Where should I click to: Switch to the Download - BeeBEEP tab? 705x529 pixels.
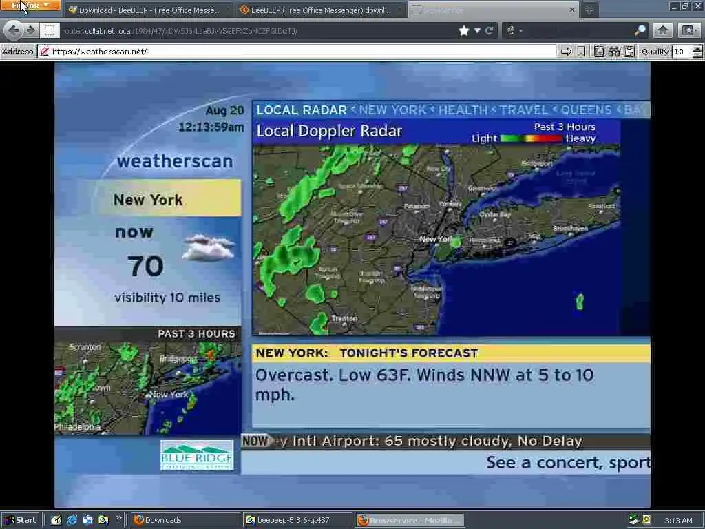[x=149, y=10]
